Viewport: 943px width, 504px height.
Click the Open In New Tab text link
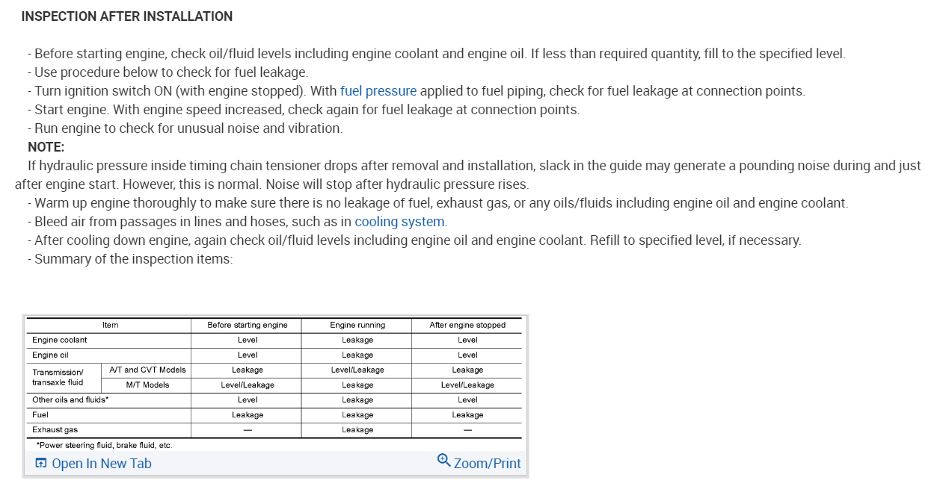(101, 464)
